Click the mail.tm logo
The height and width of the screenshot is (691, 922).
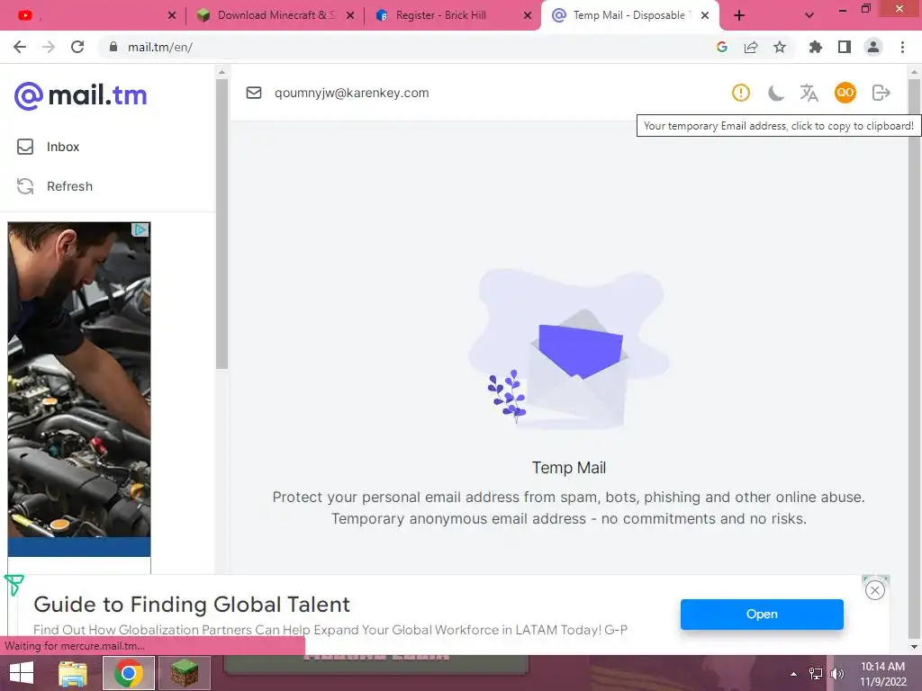(x=80, y=95)
